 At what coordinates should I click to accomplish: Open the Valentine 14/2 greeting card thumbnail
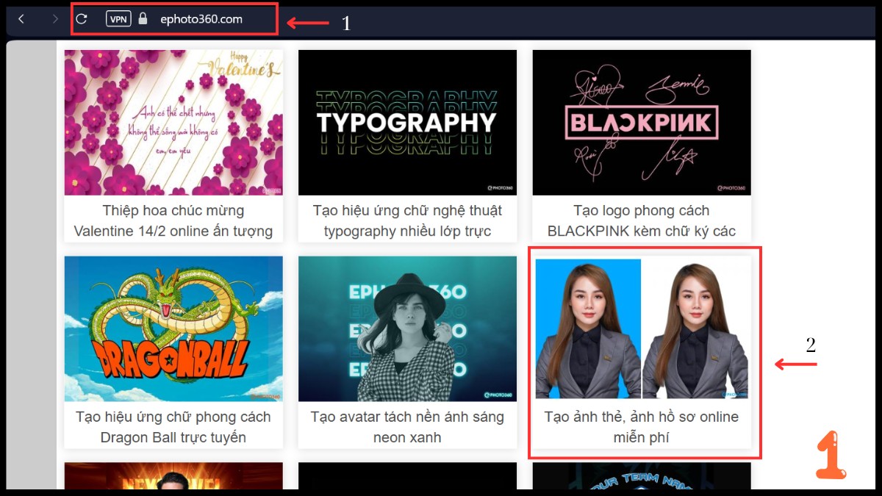[x=173, y=122]
